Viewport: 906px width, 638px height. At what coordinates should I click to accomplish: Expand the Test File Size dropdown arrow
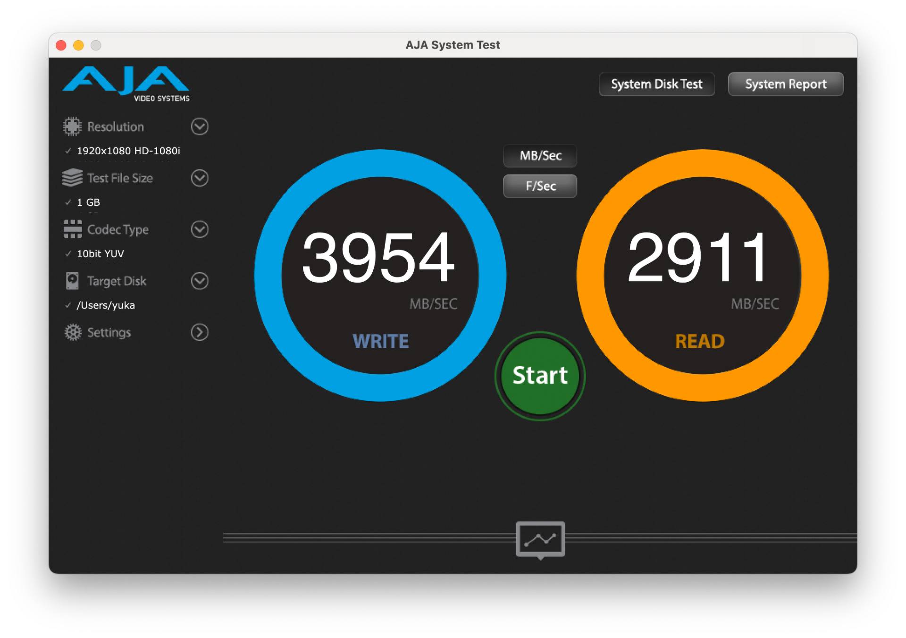[200, 178]
